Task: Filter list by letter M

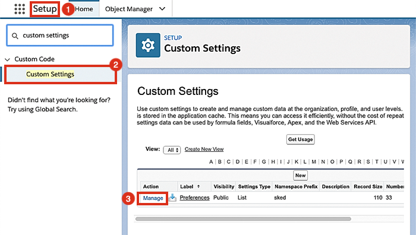Action: [x=314, y=161]
